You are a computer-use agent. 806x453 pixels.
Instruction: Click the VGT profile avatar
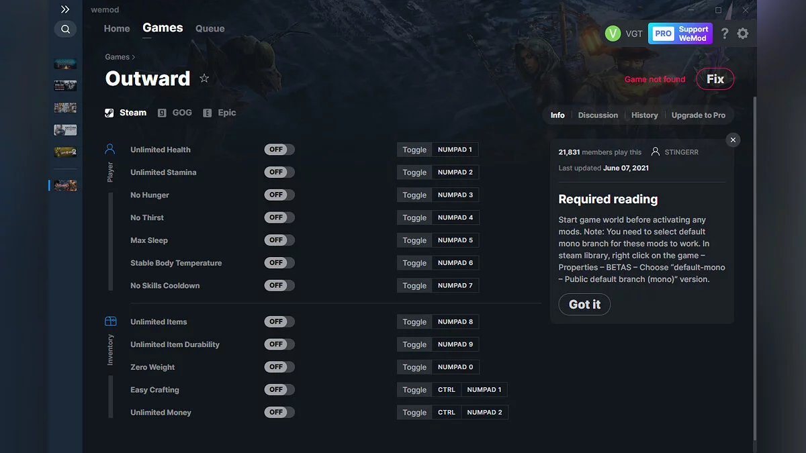coord(612,32)
